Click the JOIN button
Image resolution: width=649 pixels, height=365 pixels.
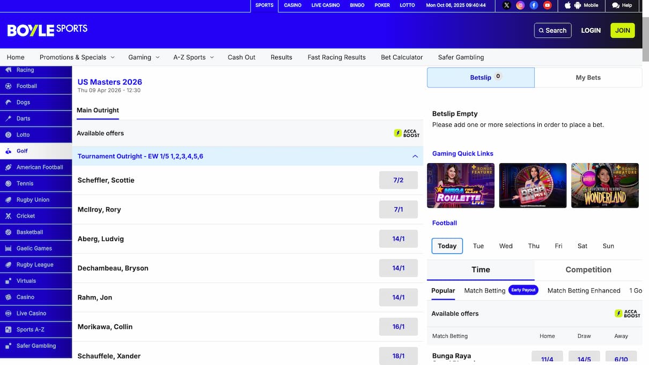(x=622, y=31)
